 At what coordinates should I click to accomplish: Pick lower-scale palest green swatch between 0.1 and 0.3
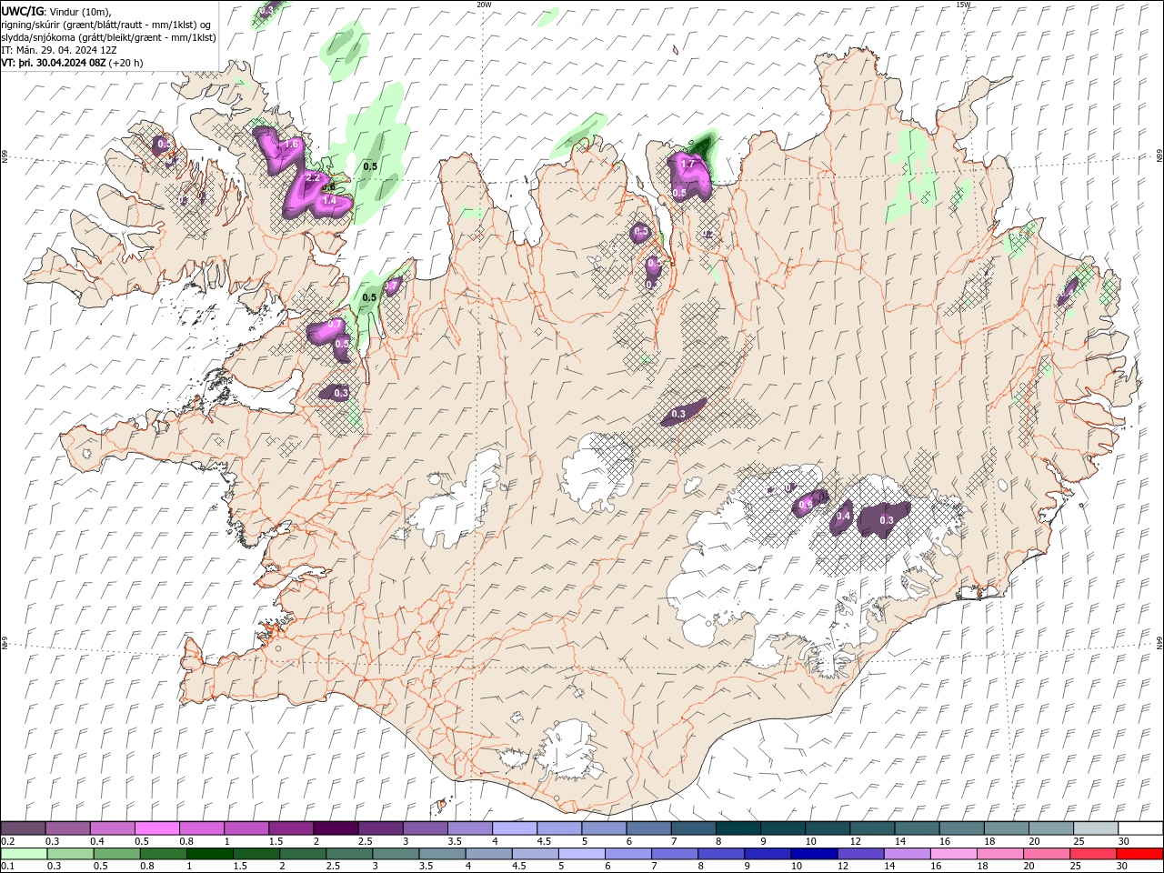24,854
